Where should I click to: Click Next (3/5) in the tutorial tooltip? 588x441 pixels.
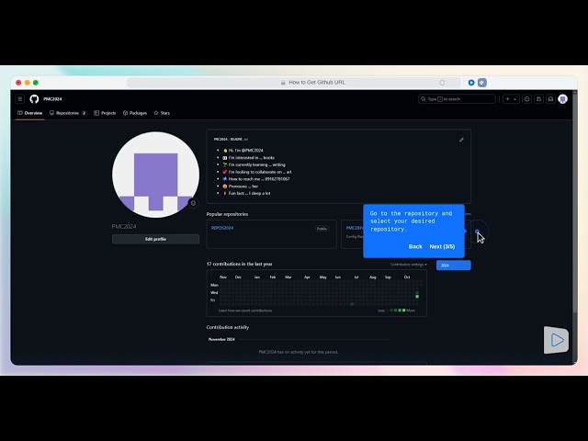tap(442, 246)
